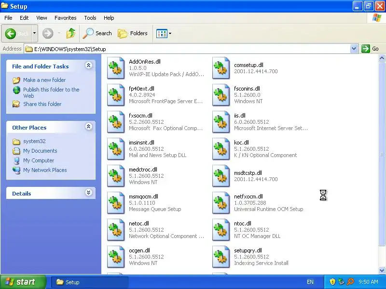This screenshot has width=386, height=289.
Task: Select the netfxocm.dll file icon
Action: 221,203
